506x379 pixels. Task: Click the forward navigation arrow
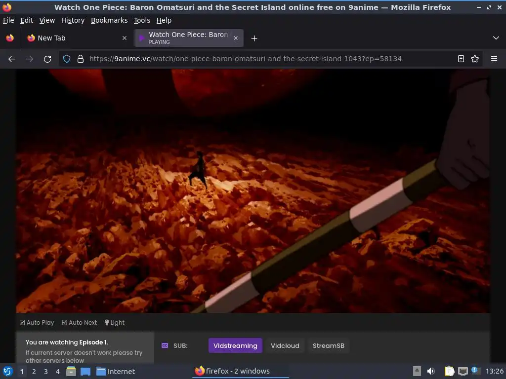coord(29,59)
